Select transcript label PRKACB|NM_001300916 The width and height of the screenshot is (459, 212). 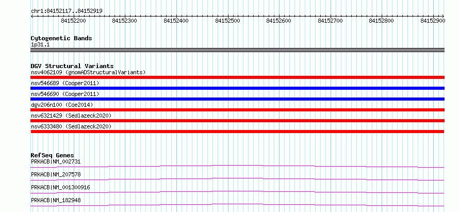[x=60, y=187]
